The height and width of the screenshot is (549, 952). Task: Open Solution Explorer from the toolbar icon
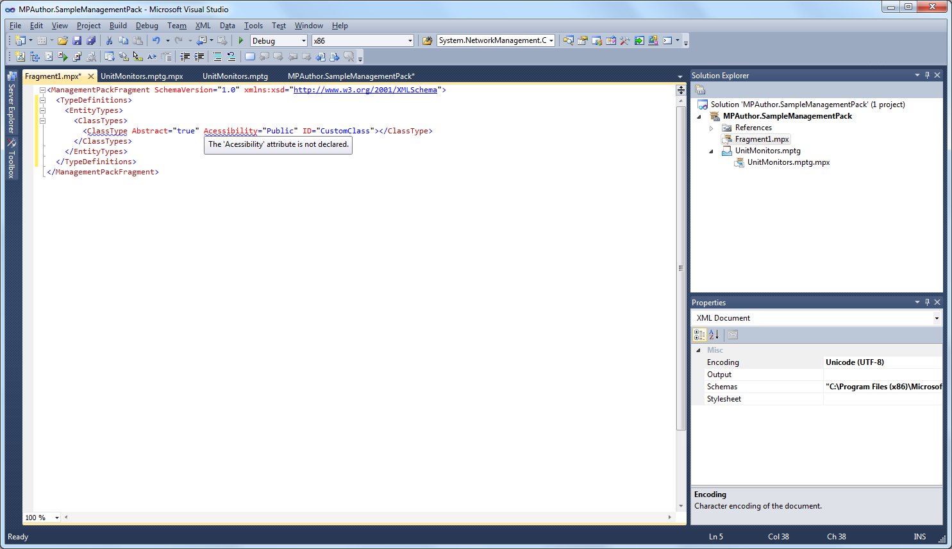[568, 40]
